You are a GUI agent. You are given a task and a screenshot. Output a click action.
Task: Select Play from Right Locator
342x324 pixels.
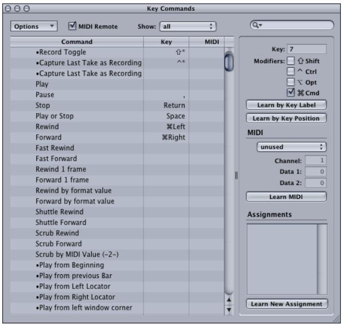117,297
